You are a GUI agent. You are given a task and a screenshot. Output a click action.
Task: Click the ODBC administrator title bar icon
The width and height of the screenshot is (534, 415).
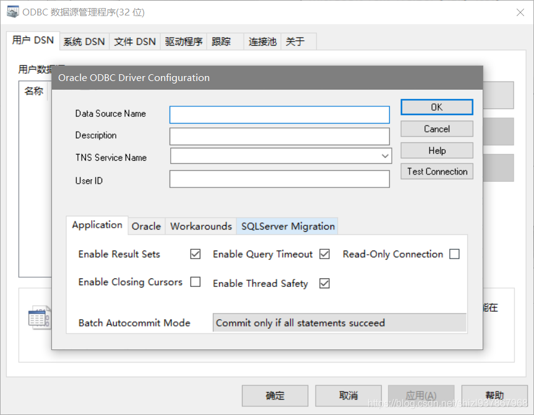(x=13, y=12)
